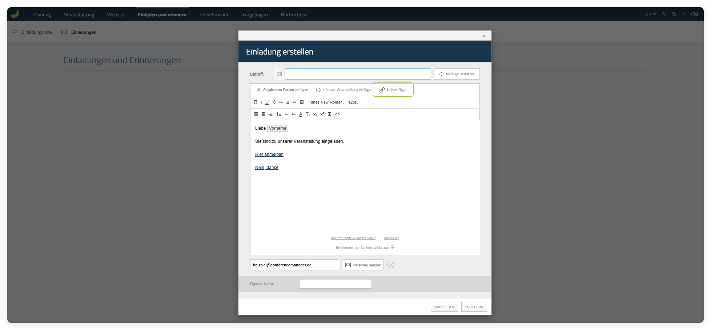The image size is (711, 330).
Task: Click the insert table icon
Action: point(263,114)
